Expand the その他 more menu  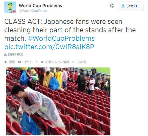click(82, 62)
